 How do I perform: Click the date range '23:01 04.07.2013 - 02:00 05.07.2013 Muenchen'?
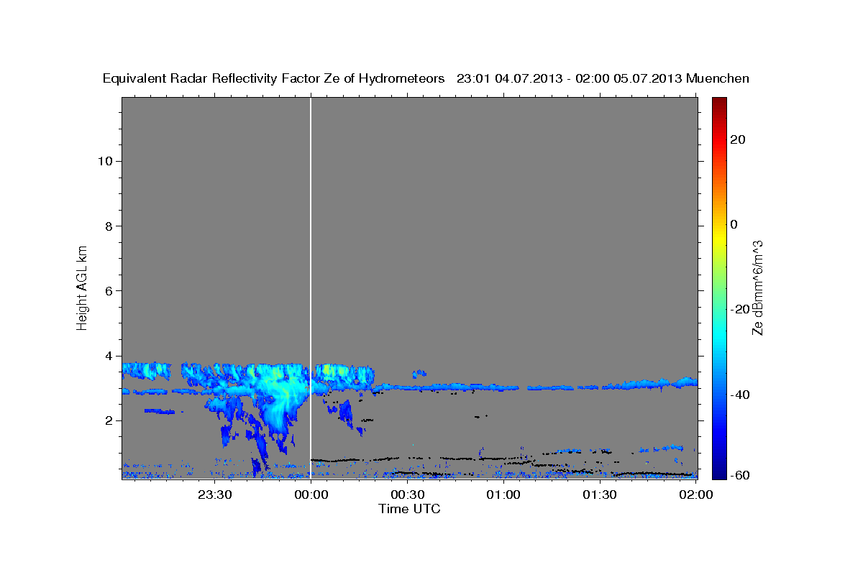coord(603,79)
